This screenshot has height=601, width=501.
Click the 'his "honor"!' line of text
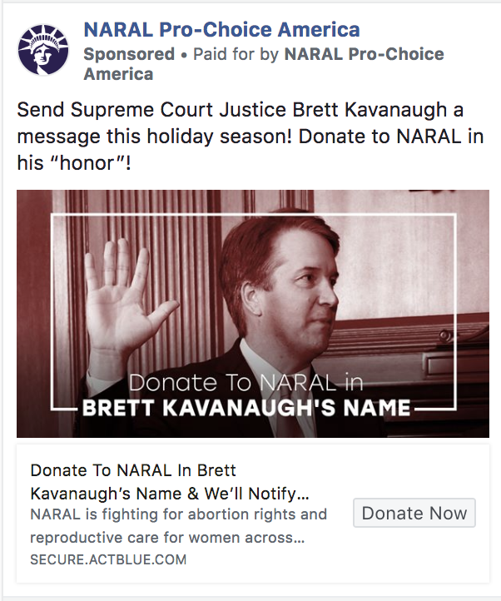tap(74, 163)
